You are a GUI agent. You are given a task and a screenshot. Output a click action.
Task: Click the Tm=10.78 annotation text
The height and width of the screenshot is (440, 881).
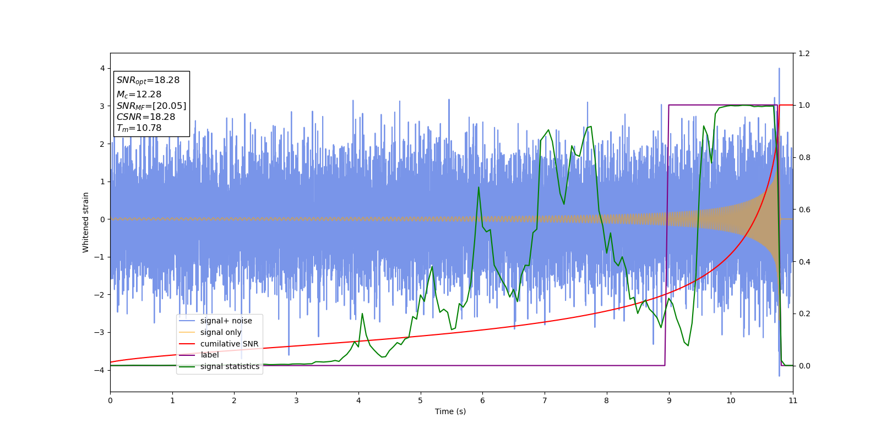[139, 128]
